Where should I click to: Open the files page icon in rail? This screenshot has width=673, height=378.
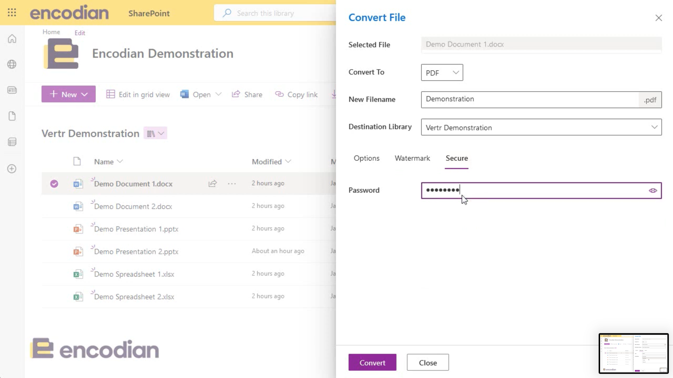pos(12,116)
